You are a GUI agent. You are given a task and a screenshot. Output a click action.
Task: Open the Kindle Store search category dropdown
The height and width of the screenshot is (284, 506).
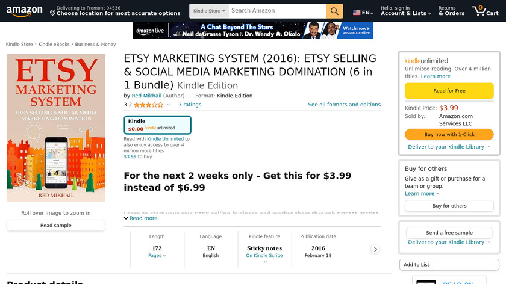click(208, 11)
